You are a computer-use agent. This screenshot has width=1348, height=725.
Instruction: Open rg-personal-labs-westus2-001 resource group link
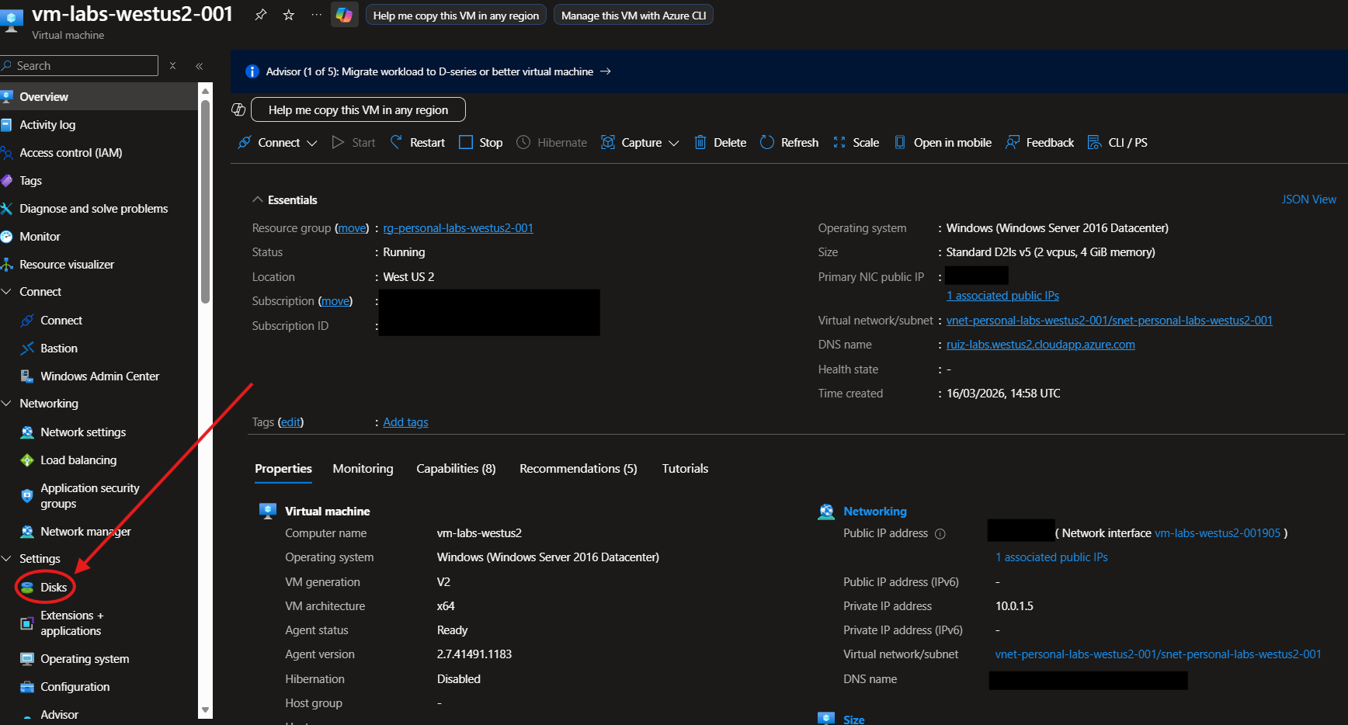(x=458, y=228)
